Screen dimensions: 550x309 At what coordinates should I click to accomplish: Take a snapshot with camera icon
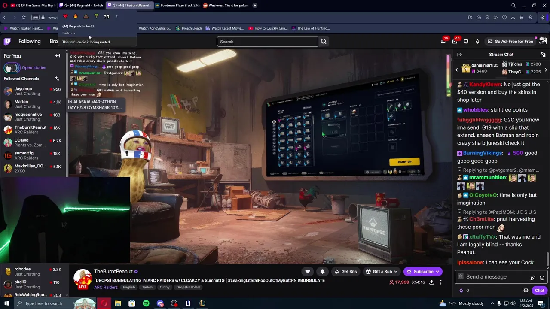click(479, 18)
